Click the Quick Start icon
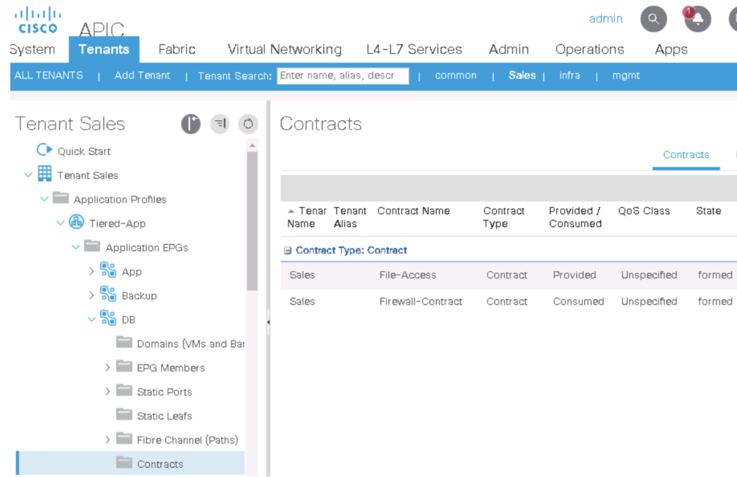Screen dimensions: 737x477 tap(44, 151)
